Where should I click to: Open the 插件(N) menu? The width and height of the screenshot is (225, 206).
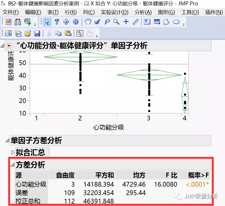point(214,12)
